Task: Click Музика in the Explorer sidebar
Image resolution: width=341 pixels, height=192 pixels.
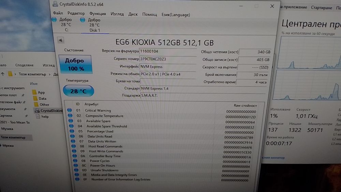Action: pyautogui.click(x=7, y=129)
